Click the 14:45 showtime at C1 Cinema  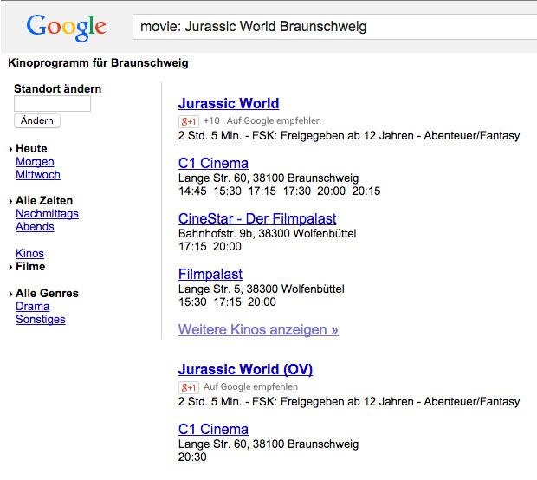coord(192,191)
